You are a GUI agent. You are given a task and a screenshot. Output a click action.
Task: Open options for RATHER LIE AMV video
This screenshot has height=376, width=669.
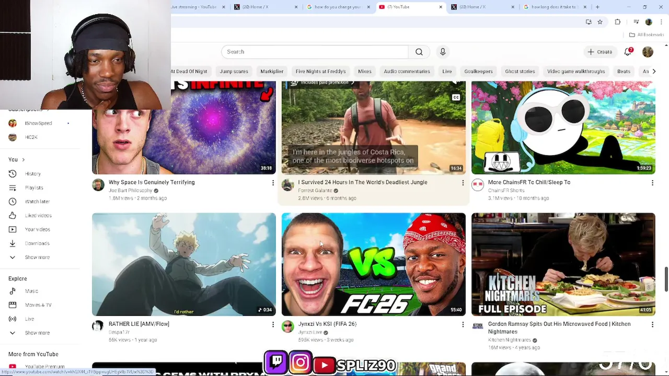tap(272, 325)
